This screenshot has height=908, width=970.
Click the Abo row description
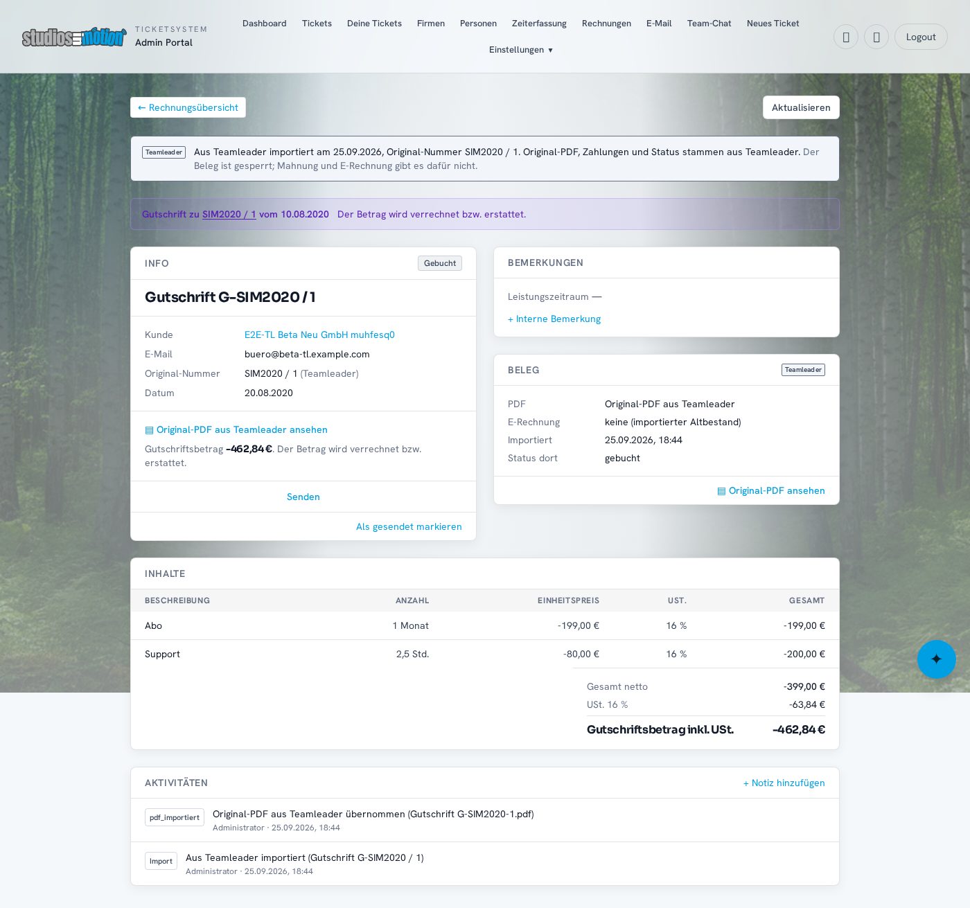tap(153, 625)
